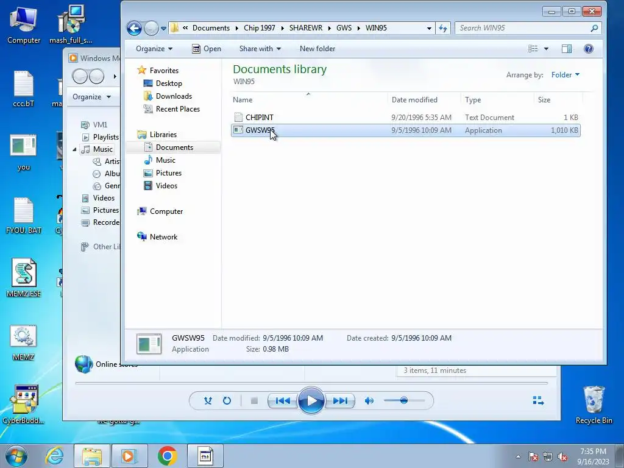This screenshot has height=468, width=624.
Task: Click GWS breadcrumb in address bar
Action: pos(344,28)
